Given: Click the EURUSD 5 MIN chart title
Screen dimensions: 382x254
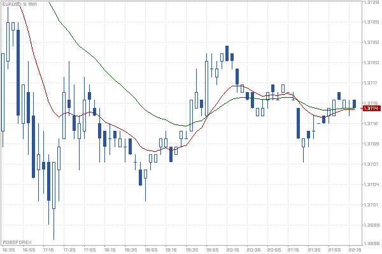Looking at the screenshot, I should [x=20, y=4].
